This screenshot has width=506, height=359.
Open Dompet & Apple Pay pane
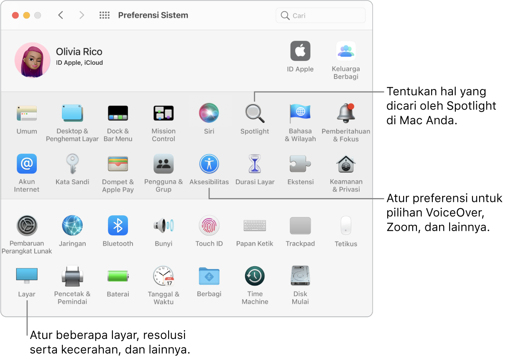coord(118,164)
